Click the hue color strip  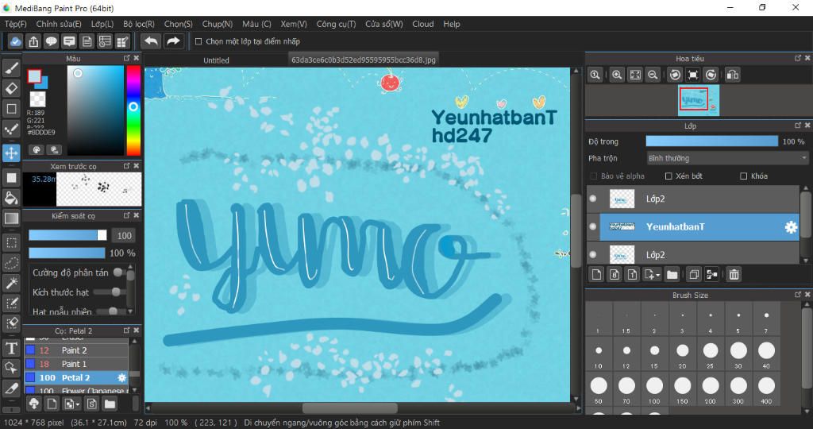point(133,110)
